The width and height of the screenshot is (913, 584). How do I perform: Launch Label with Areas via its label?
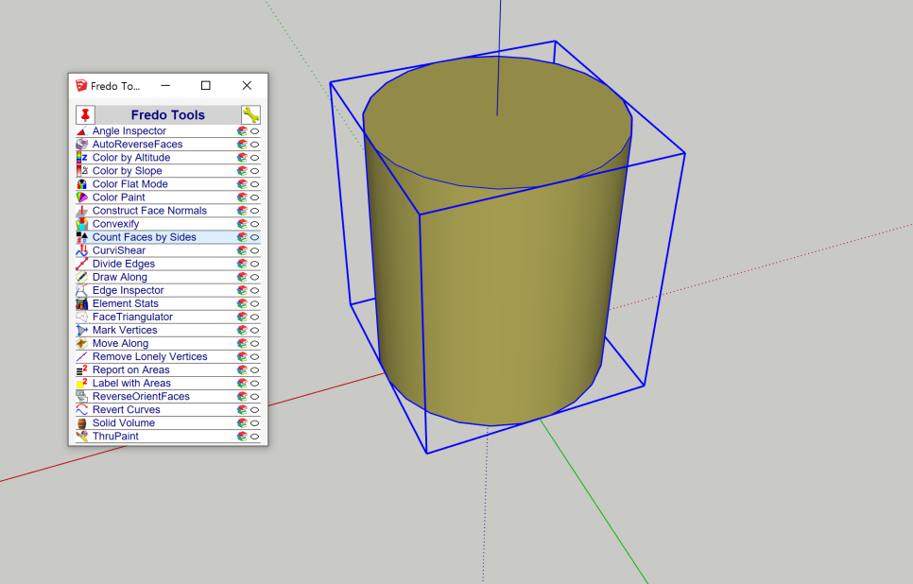pyautogui.click(x=131, y=383)
